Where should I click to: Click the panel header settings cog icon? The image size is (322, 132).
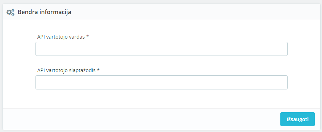point(11,12)
